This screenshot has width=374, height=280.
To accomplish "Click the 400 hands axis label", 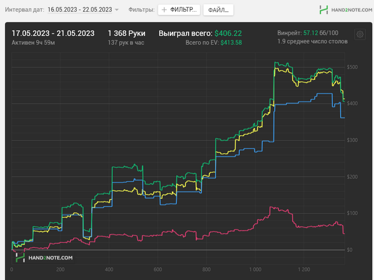I will click(x=109, y=269).
